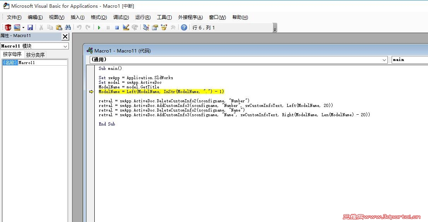Screen dimensions: 428x222
Task: Open the 格式(O) menu
Action: (99, 17)
